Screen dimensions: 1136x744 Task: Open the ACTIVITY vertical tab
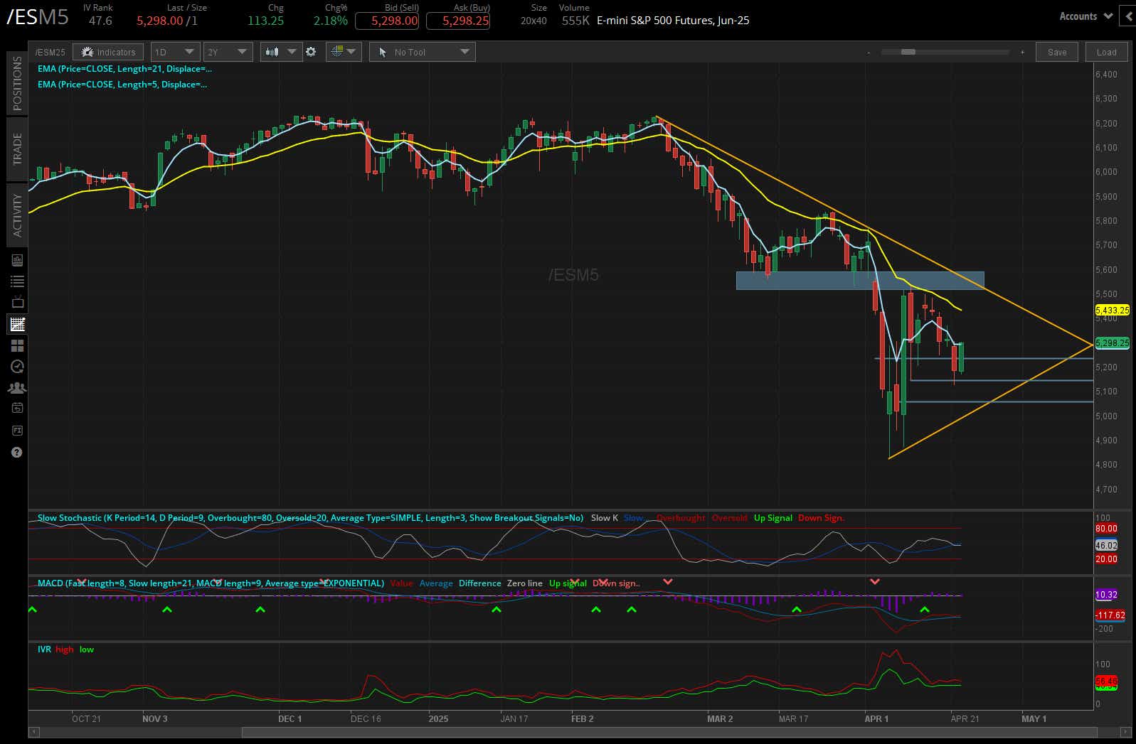pos(17,215)
